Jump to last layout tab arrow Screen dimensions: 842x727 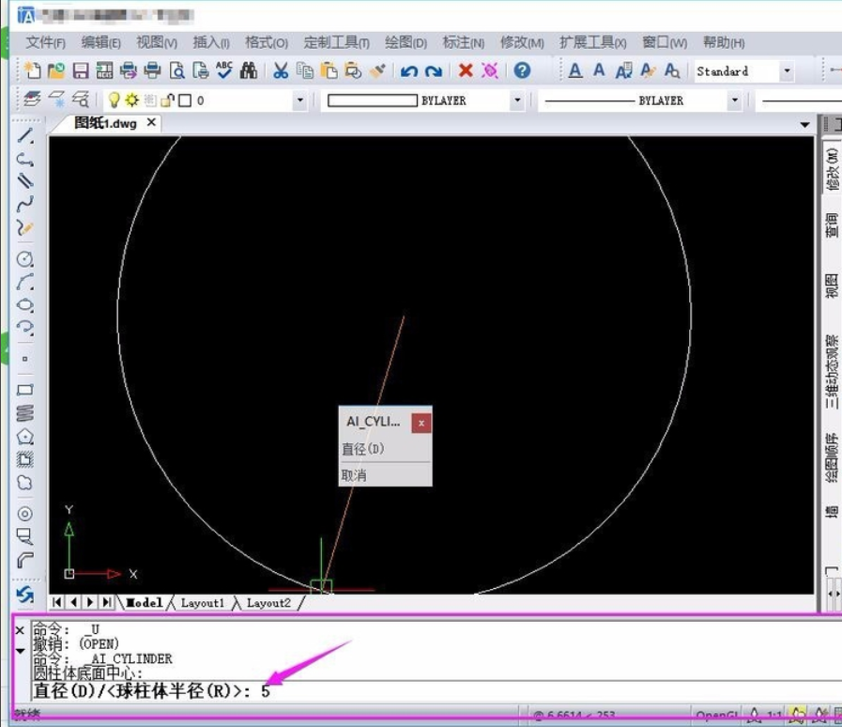pyautogui.click(x=107, y=602)
